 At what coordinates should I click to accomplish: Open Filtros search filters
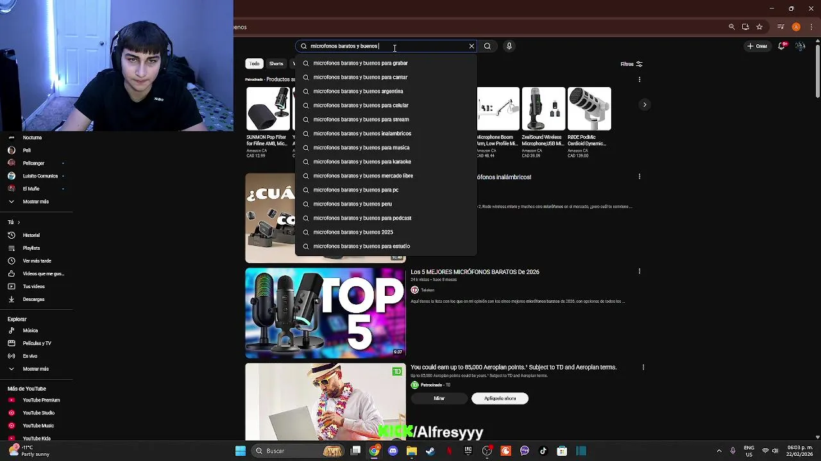(631, 64)
